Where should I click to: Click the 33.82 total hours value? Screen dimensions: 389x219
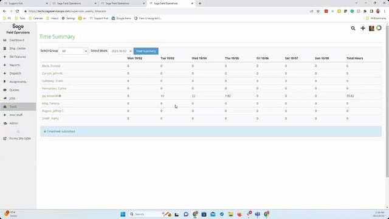350,96
